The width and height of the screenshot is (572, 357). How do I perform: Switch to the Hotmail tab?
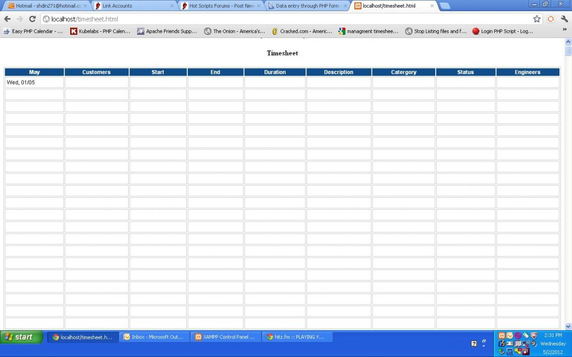point(46,6)
